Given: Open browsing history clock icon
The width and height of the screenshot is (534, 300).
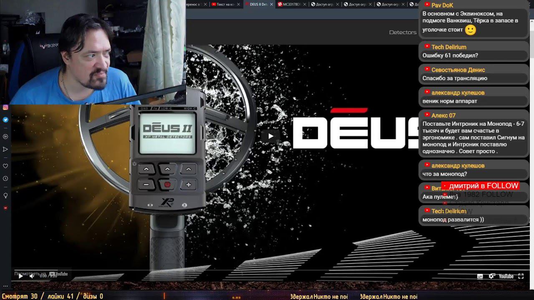Looking at the screenshot, I should pos(5,178).
